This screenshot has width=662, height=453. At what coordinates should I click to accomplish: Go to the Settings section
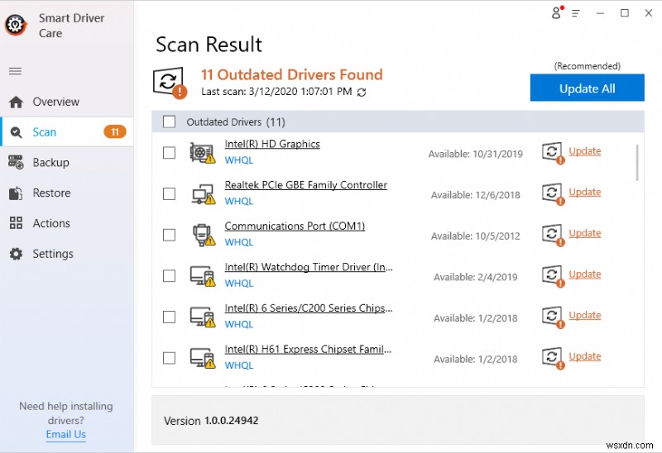tap(53, 254)
